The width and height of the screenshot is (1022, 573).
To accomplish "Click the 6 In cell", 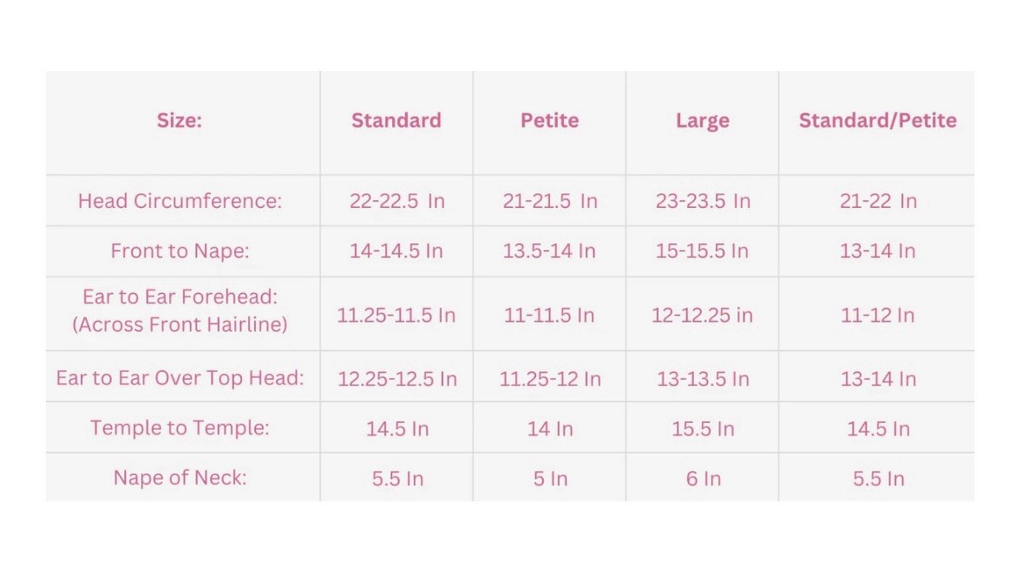I will tap(704, 479).
